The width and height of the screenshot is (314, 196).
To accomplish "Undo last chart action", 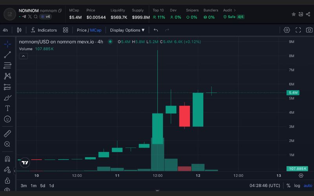I will point(156,30).
